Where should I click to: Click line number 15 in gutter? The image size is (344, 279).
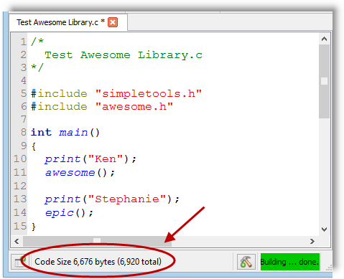(20, 226)
